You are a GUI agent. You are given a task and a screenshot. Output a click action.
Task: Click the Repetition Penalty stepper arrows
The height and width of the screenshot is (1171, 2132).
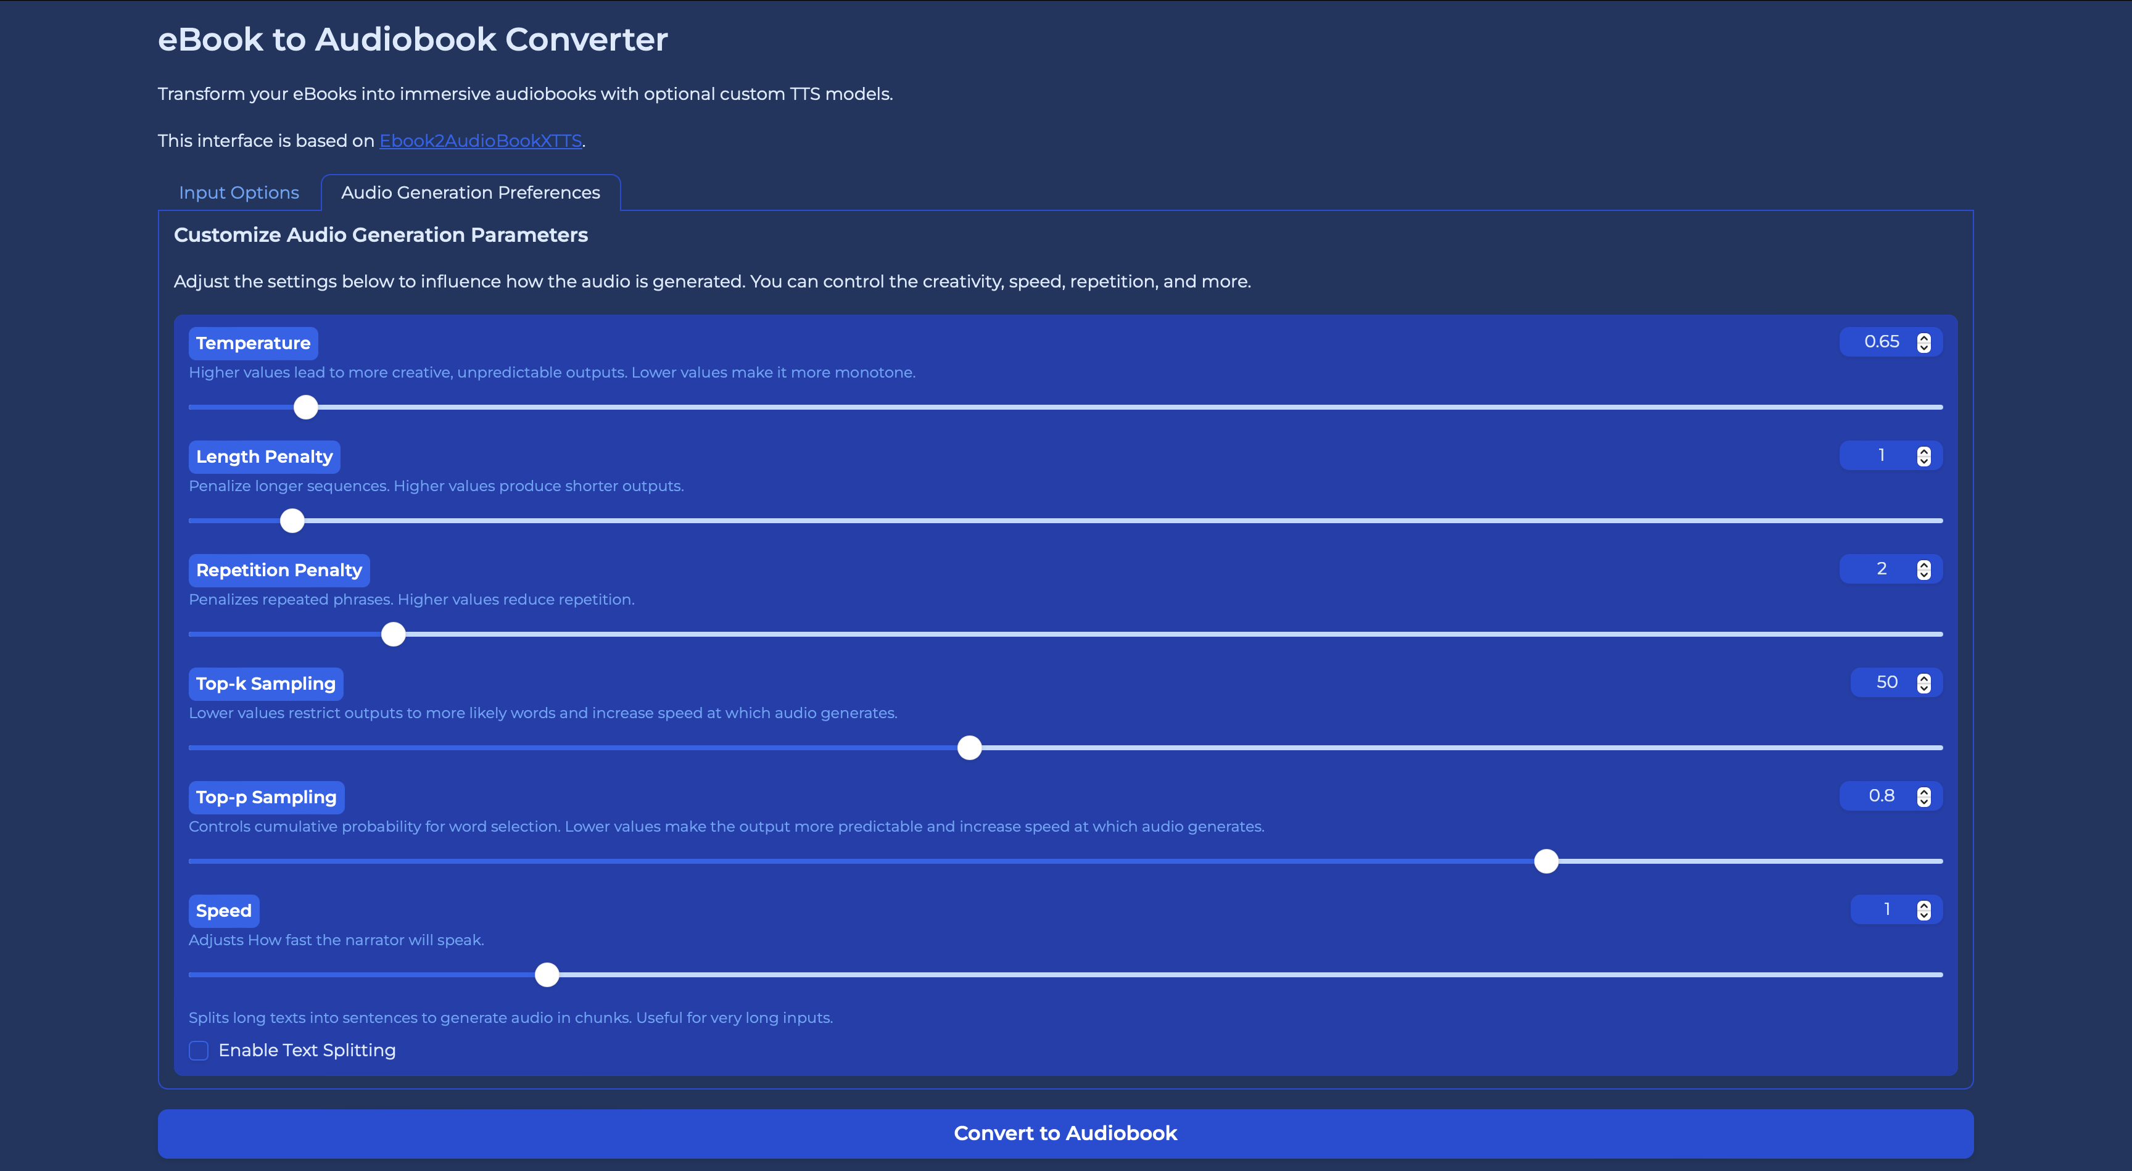[1923, 569]
